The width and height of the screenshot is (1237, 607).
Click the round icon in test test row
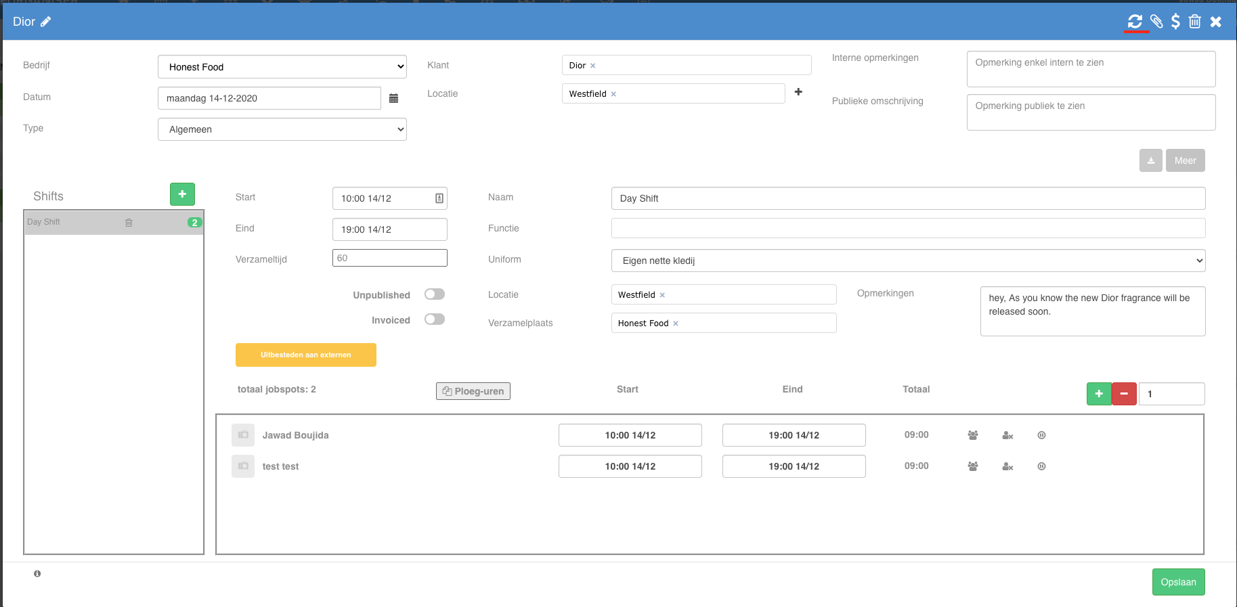(x=1041, y=466)
